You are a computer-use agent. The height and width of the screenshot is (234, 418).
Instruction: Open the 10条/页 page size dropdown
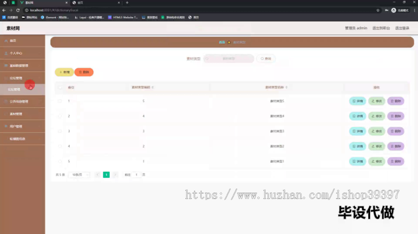click(x=79, y=175)
